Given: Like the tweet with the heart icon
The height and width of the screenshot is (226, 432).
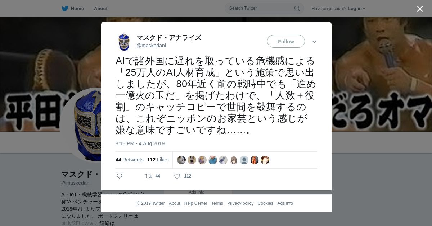Looking at the screenshot, I should 177,176.
